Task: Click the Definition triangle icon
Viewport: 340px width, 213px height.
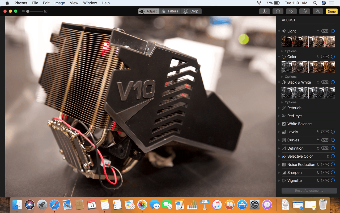Action: point(284,148)
